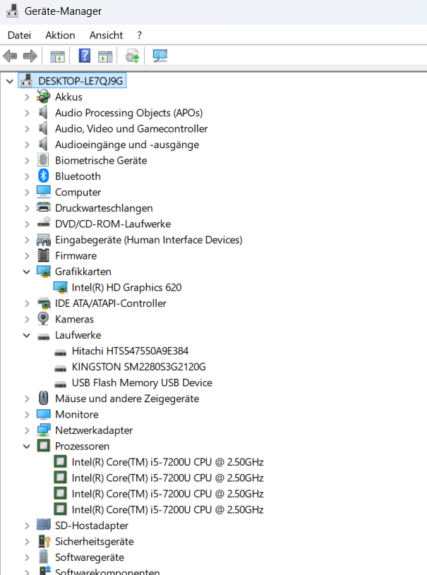Click the Geräte-Manager title bar icon
The height and width of the screenshot is (575, 427).
pyautogui.click(x=12, y=11)
